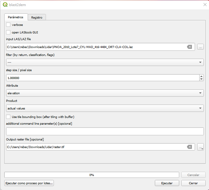
Task: Open the Product actual values dropdown
Action: 105,108
